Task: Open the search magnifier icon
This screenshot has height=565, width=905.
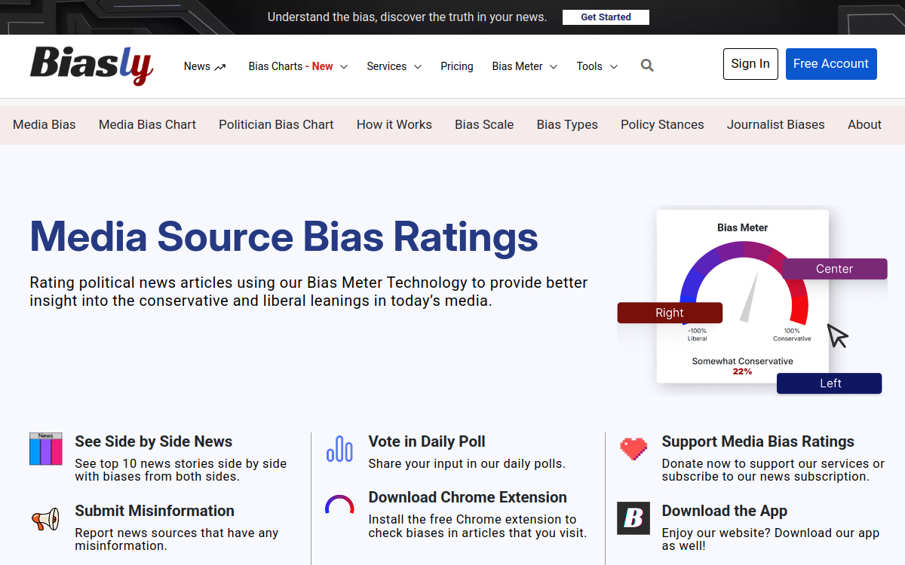Action: pyautogui.click(x=647, y=66)
